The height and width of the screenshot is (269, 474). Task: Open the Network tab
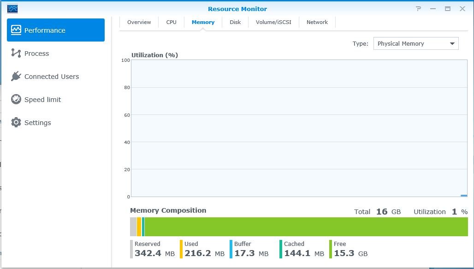pyautogui.click(x=317, y=22)
